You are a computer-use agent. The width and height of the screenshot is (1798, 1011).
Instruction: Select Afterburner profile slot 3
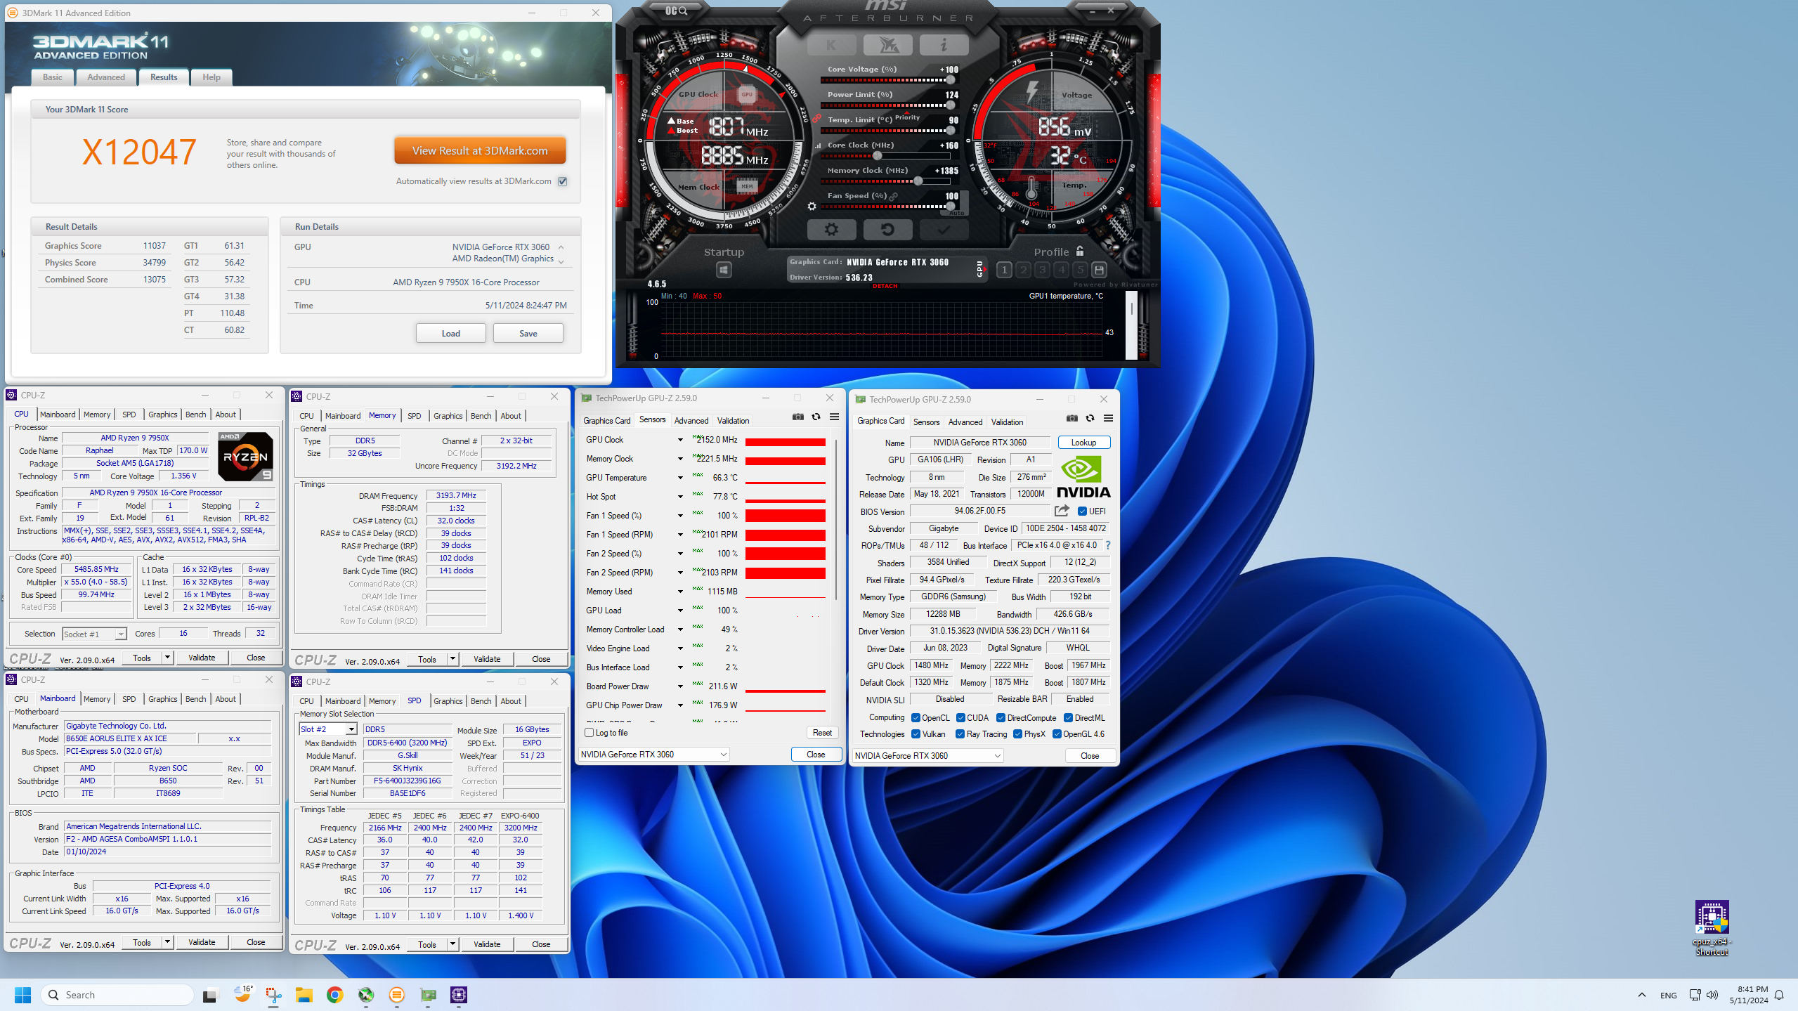pos(1043,270)
